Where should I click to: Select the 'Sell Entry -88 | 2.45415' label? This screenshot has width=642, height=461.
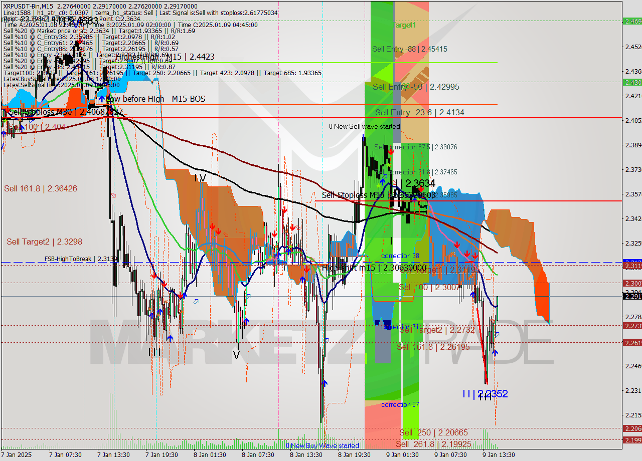pyautogui.click(x=410, y=49)
